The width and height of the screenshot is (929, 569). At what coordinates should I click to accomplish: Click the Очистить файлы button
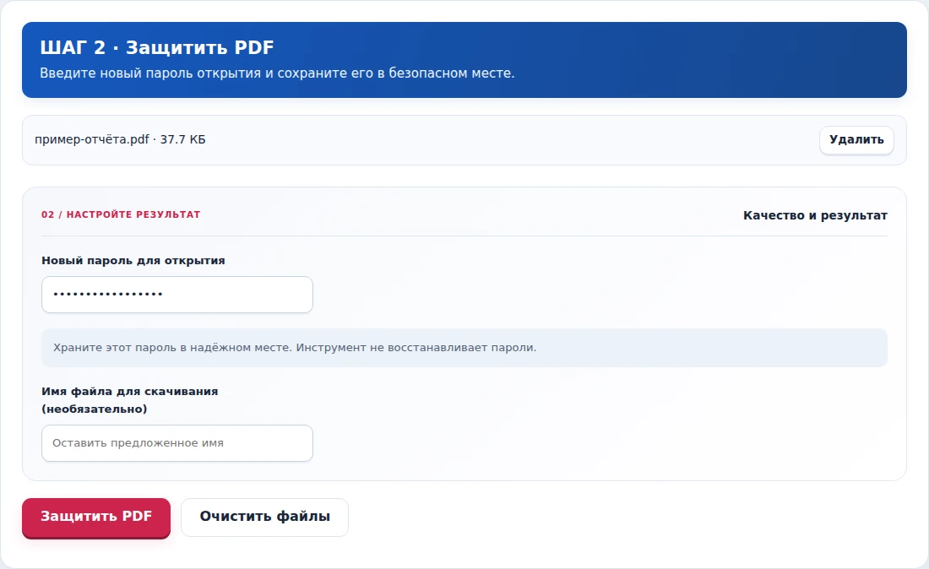point(265,518)
